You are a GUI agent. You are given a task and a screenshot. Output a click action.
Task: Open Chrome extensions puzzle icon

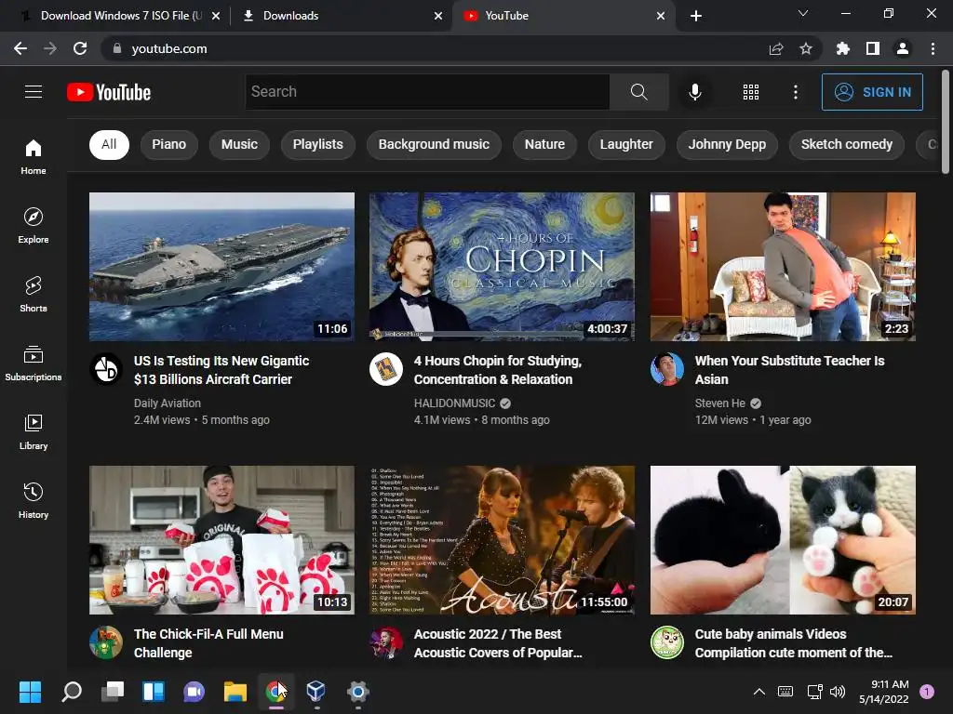842,48
